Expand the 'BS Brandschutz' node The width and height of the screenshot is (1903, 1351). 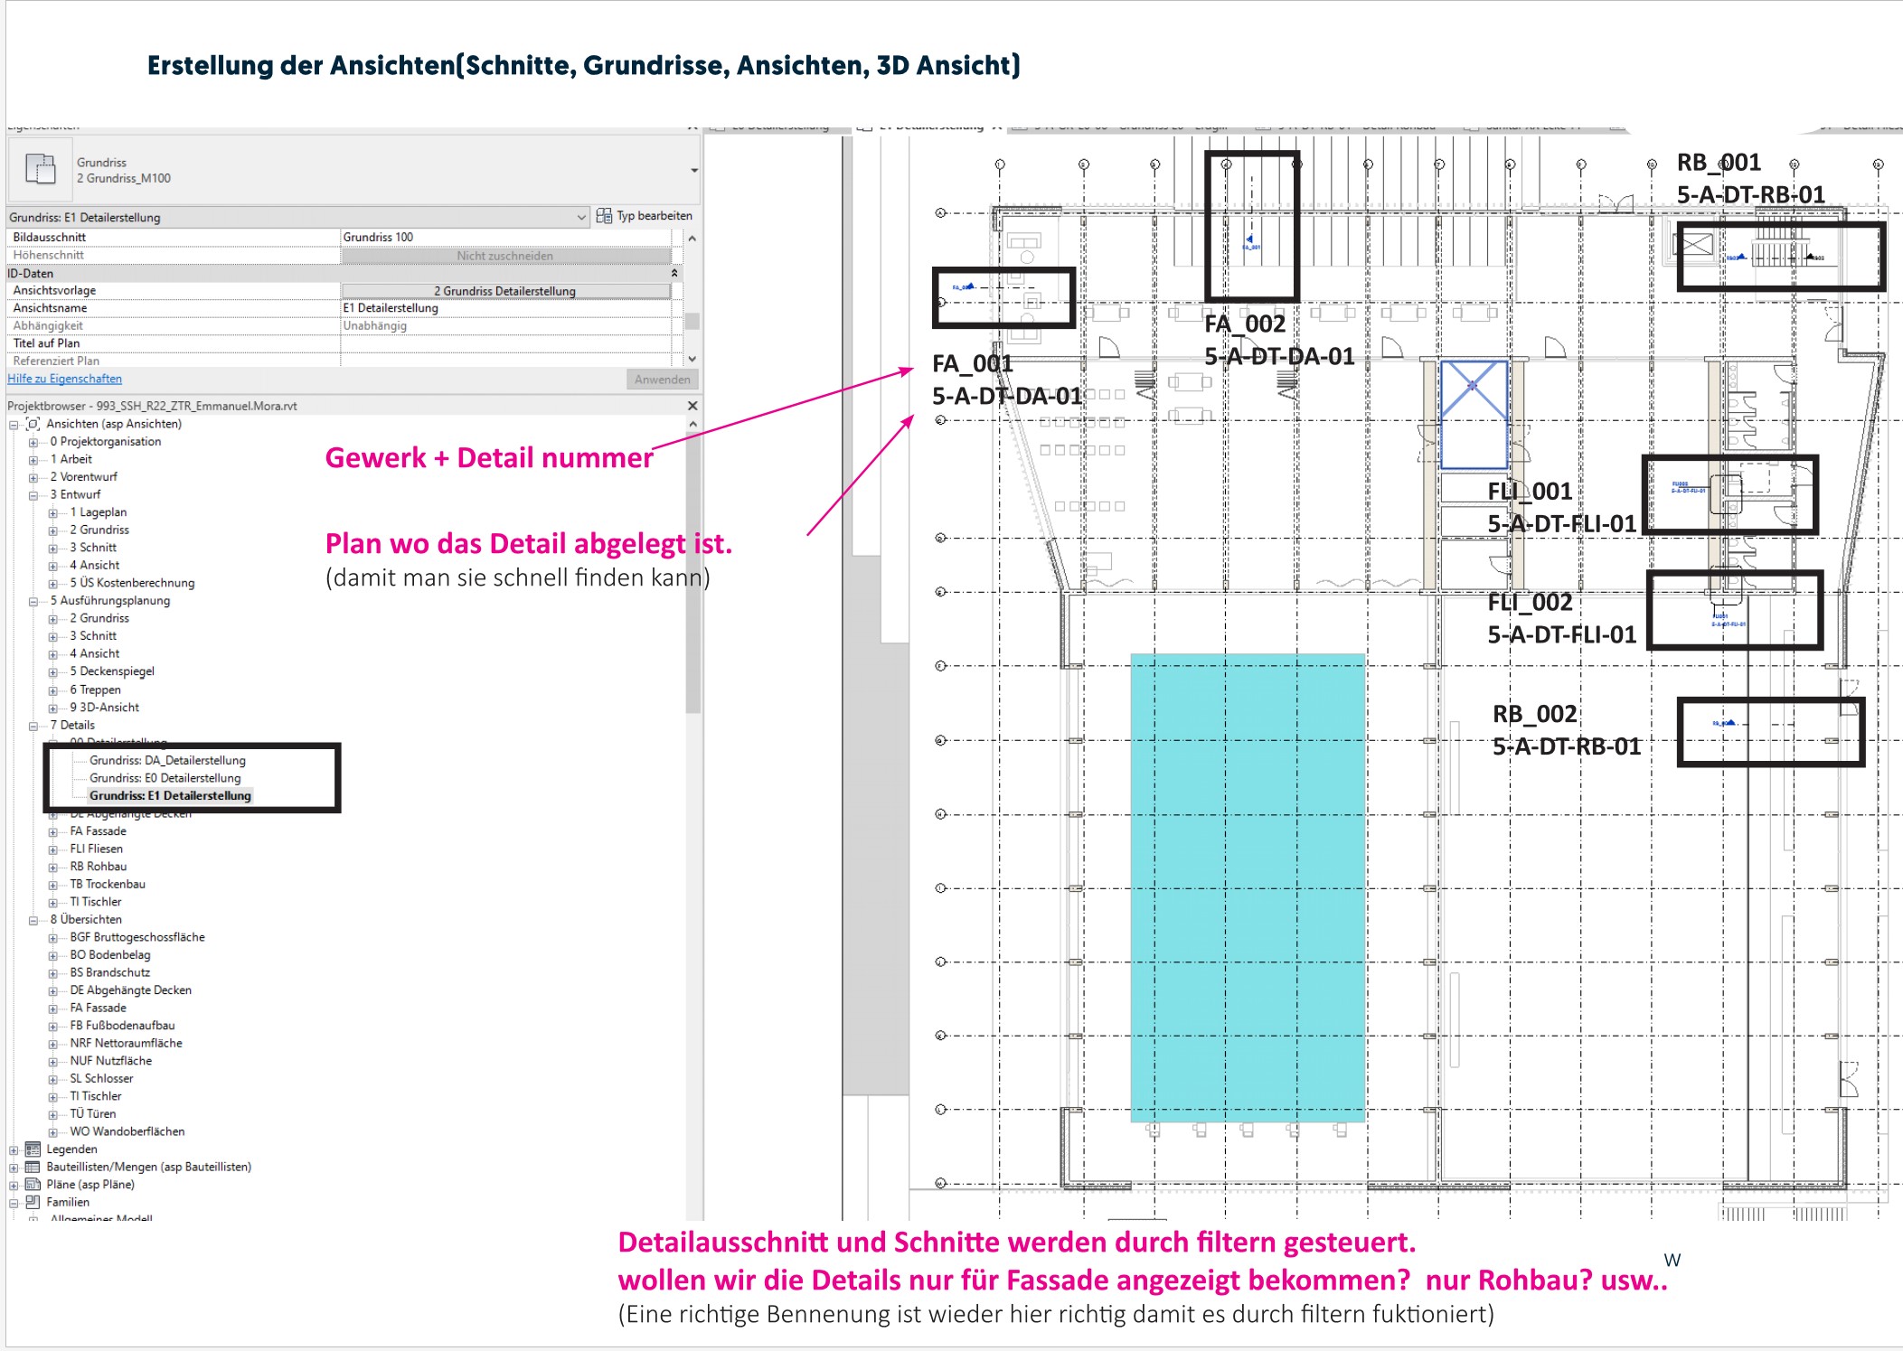click(x=53, y=974)
